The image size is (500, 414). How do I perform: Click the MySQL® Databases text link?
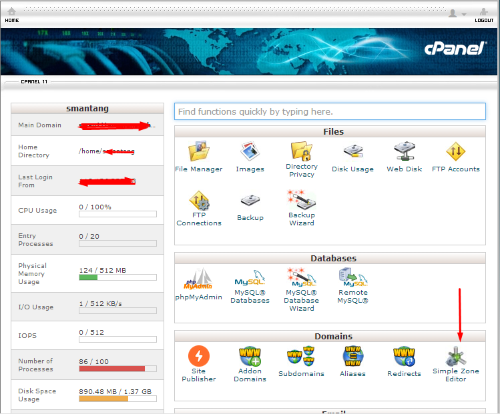(x=250, y=296)
